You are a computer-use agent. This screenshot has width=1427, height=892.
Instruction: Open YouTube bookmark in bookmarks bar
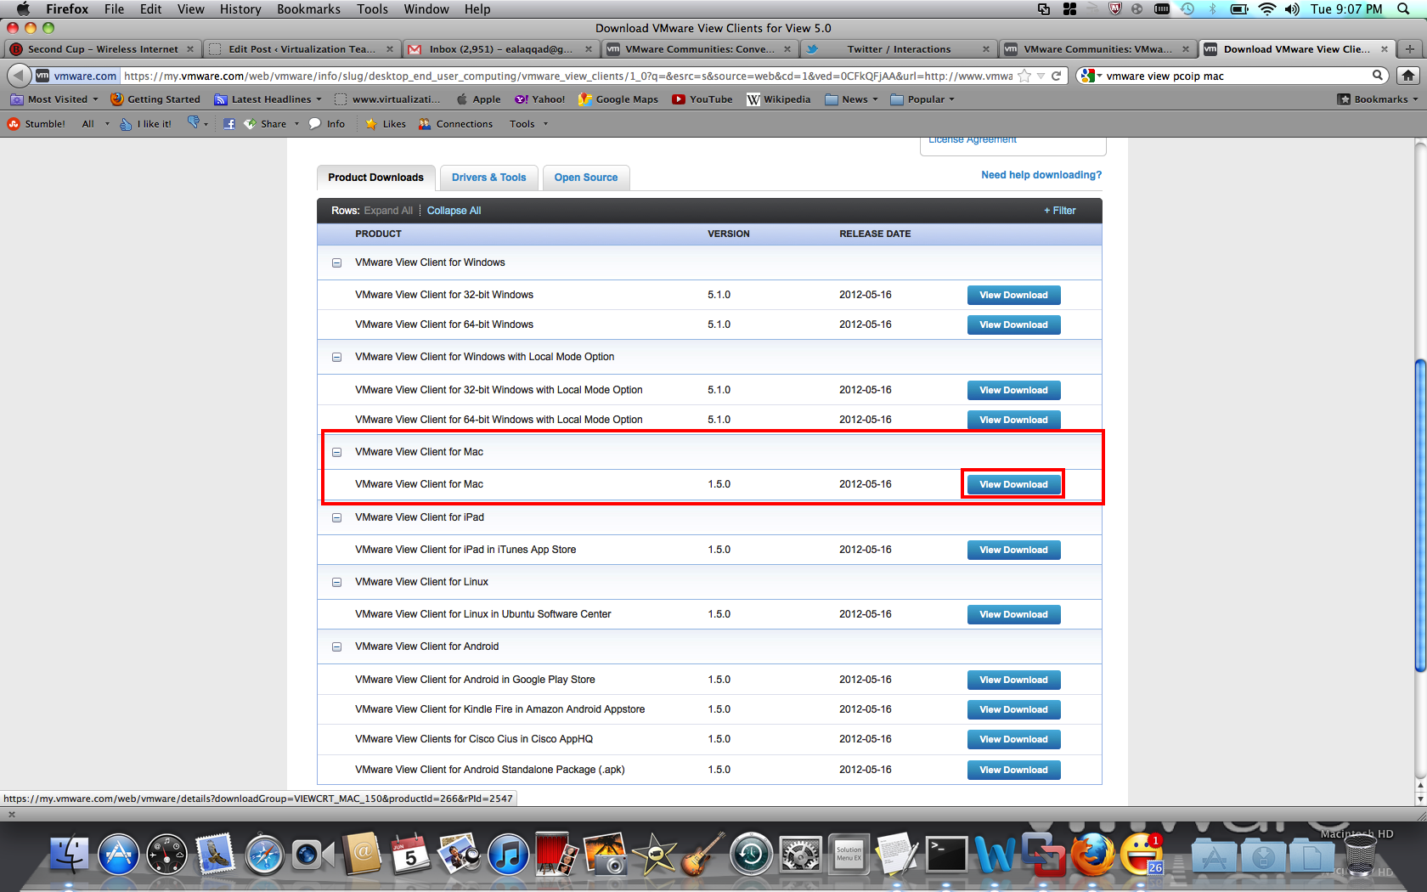coord(702,99)
